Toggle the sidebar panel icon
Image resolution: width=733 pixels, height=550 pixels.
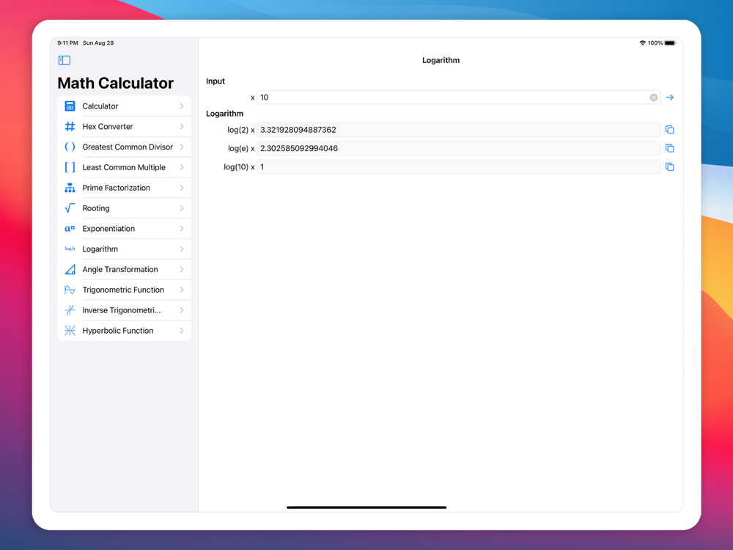tap(65, 60)
